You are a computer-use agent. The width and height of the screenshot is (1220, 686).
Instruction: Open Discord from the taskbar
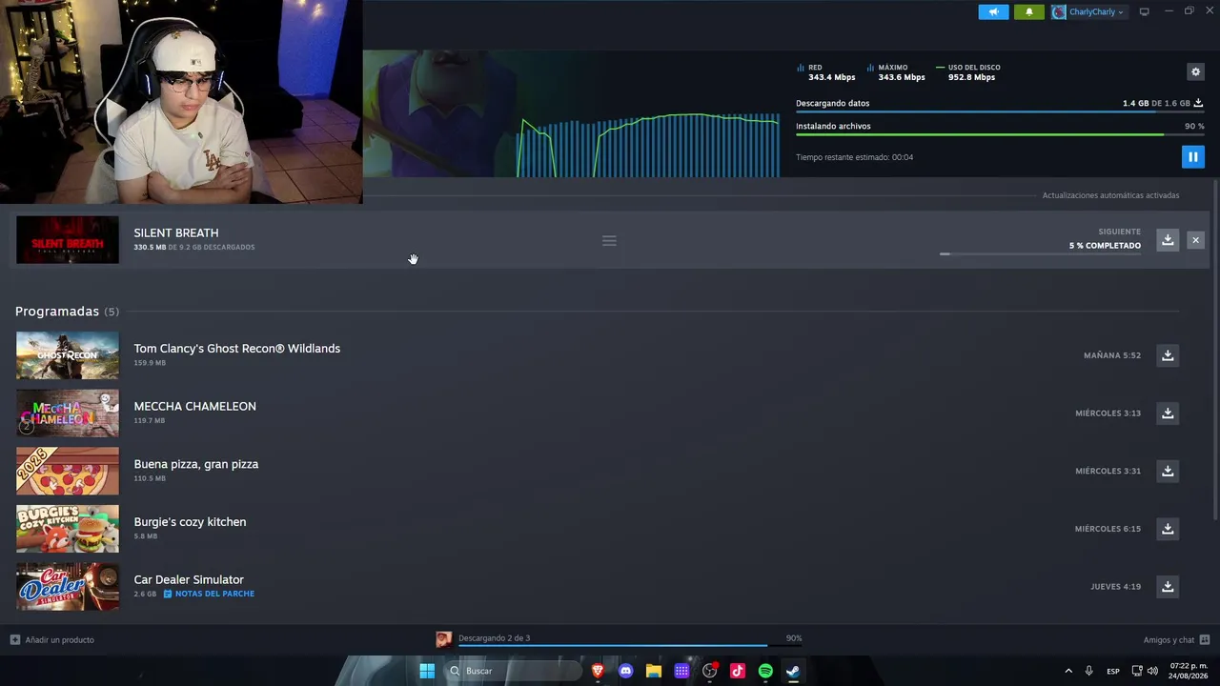(625, 671)
